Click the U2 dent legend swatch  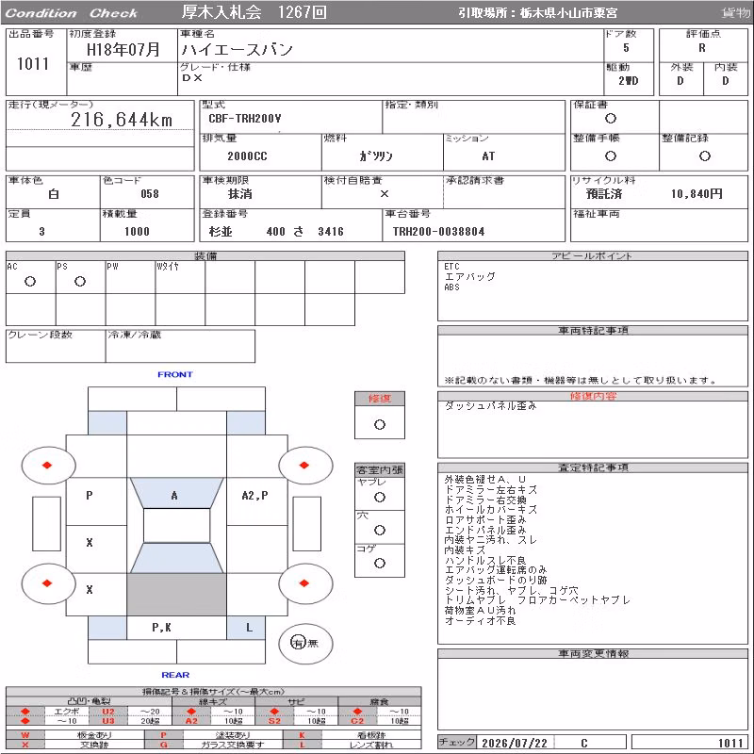coord(108,712)
